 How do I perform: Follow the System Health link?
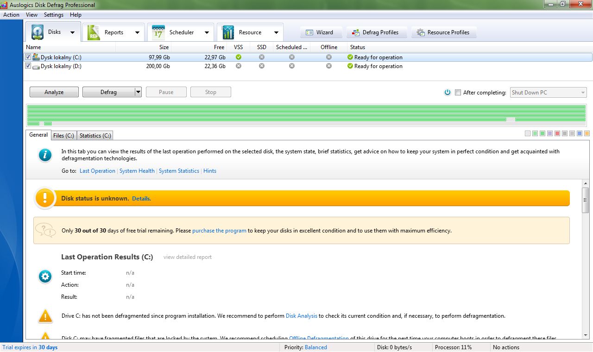pos(137,171)
